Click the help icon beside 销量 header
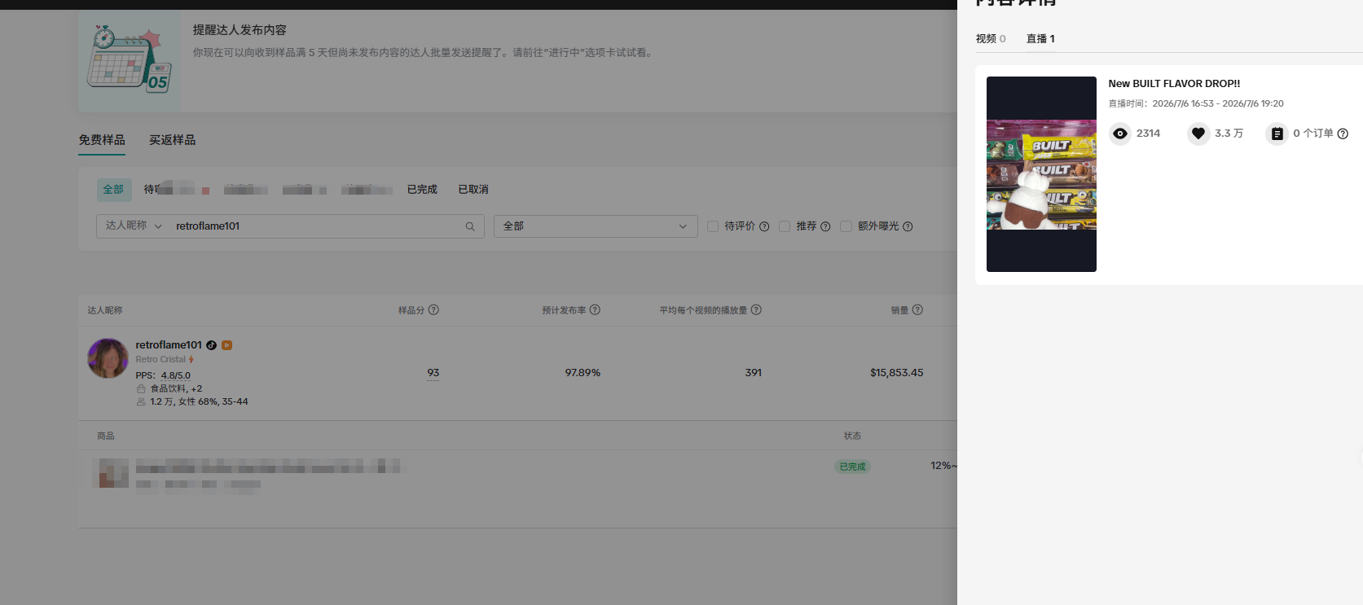The height and width of the screenshot is (605, 1363). (917, 309)
